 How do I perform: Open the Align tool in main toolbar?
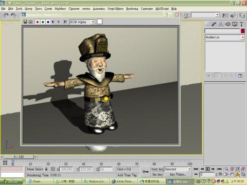coord(233,15)
